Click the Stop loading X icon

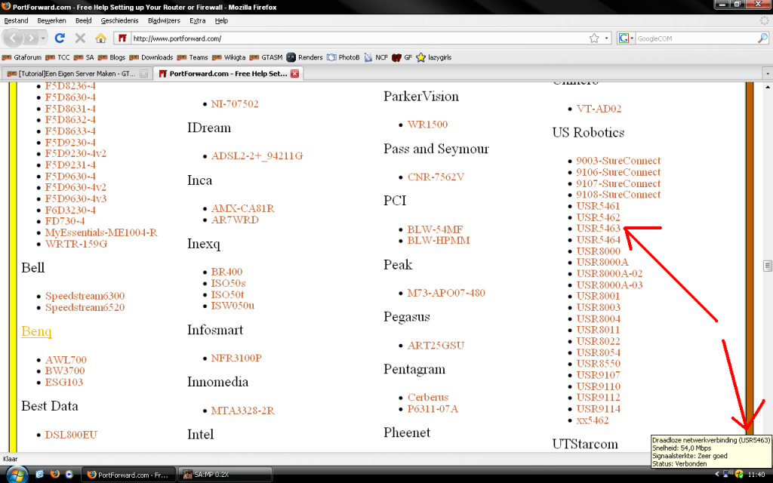pos(80,38)
